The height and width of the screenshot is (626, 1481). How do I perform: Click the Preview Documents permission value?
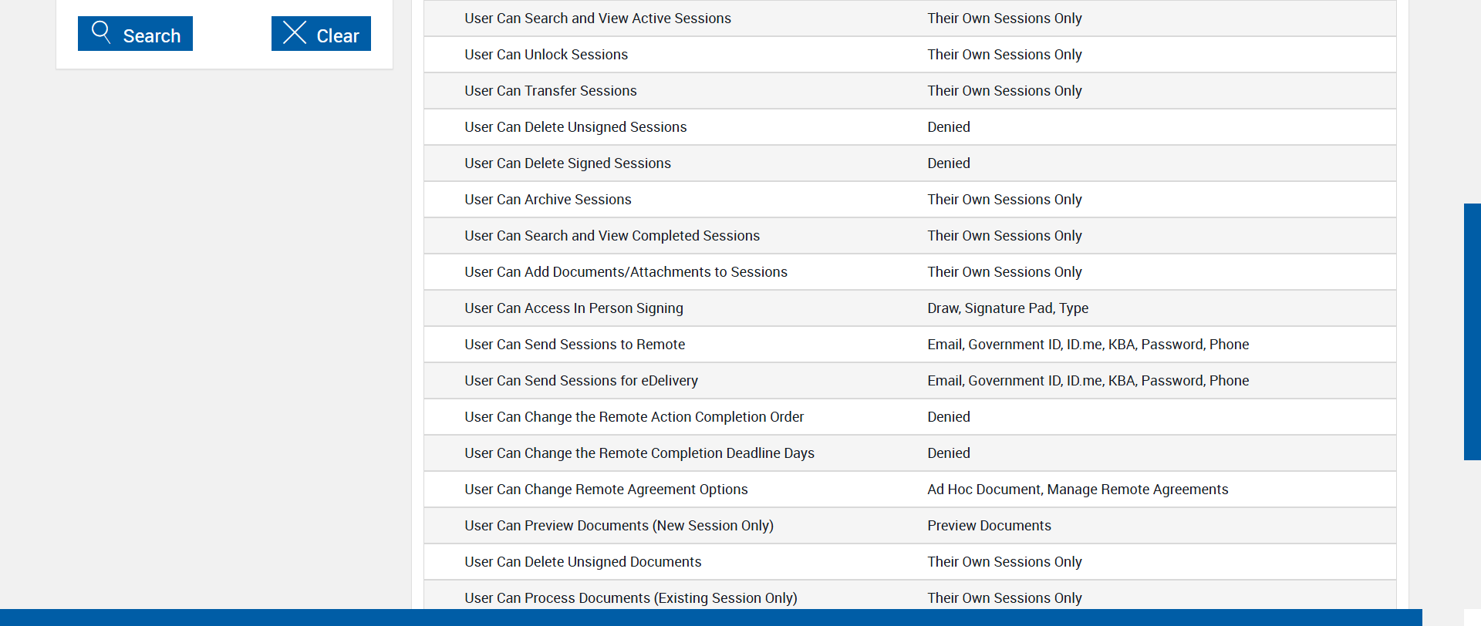(x=989, y=526)
